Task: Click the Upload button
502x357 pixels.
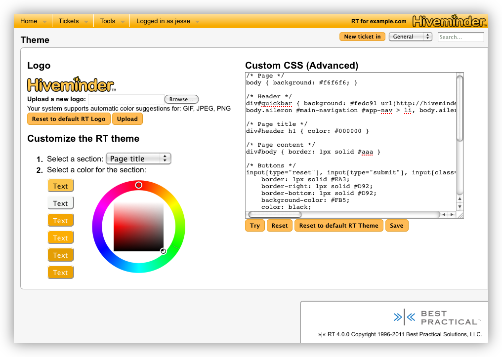Action: (x=127, y=119)
